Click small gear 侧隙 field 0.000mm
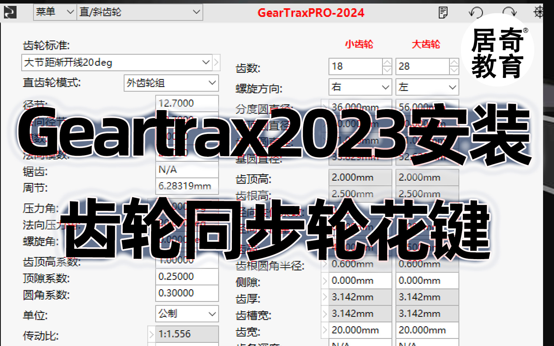The image size is (554, 346). (x=360, y=281)
